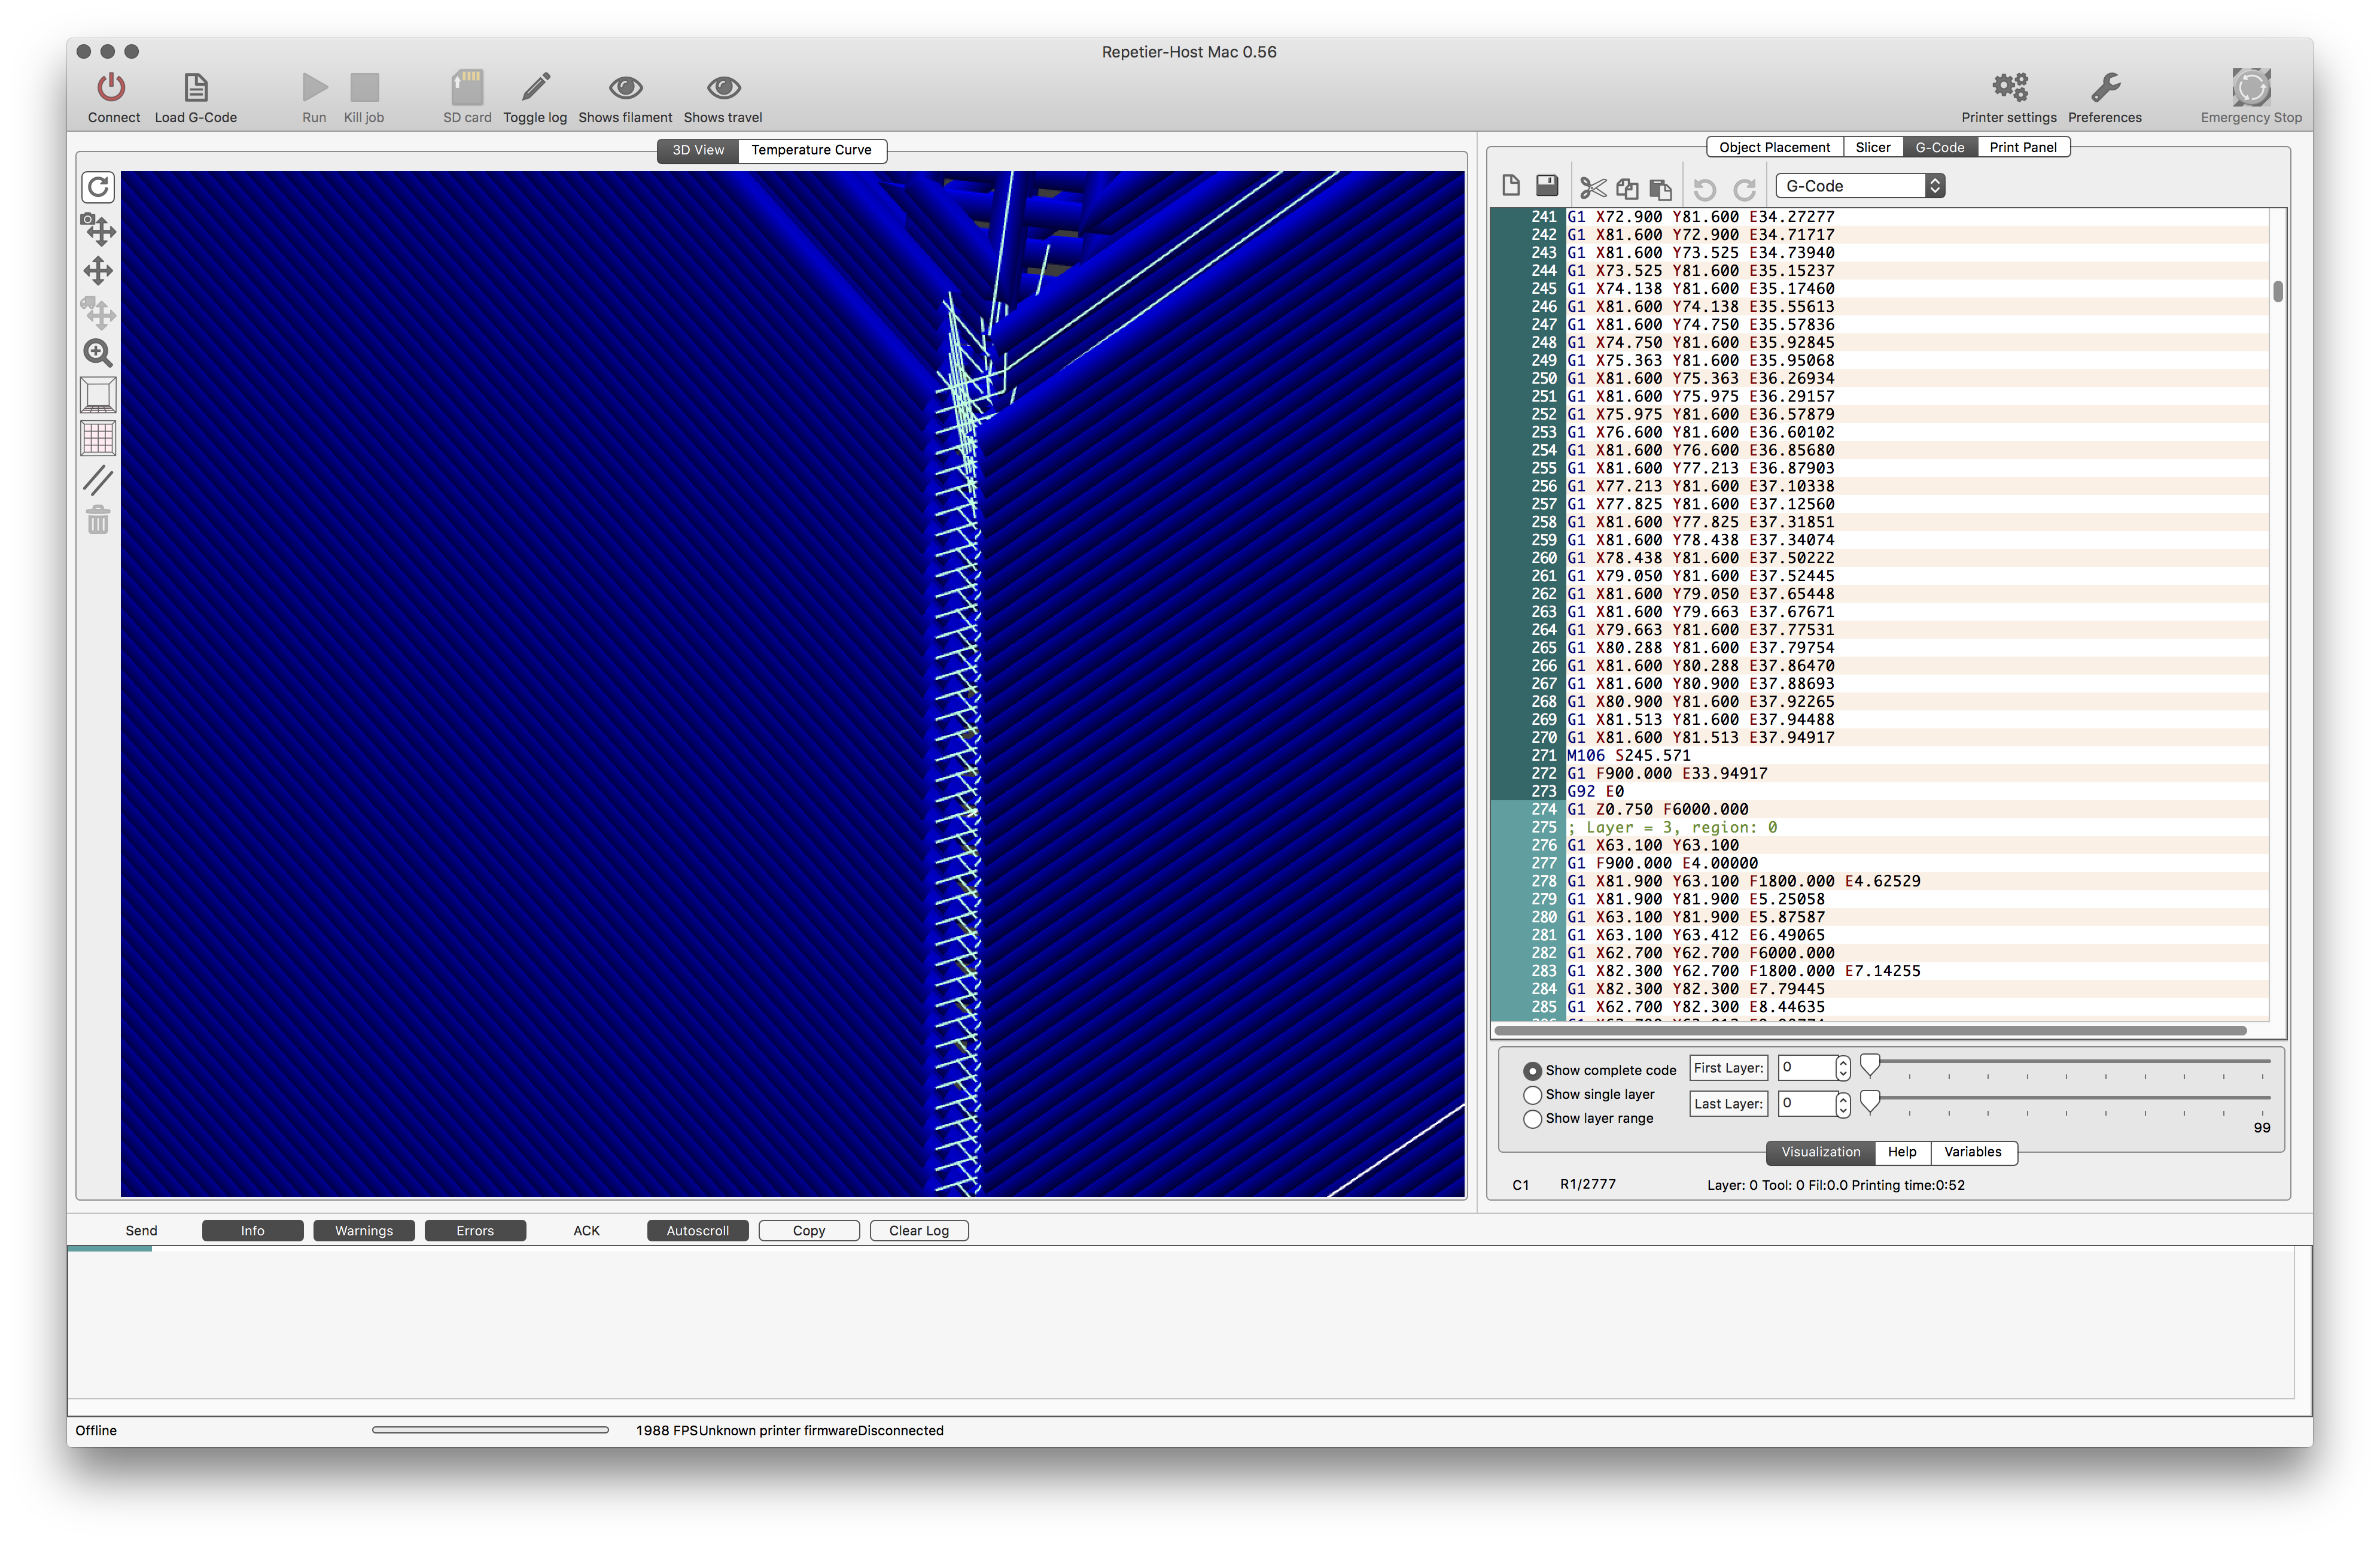The image size is (2380, 1543).
Task: Select Show layer range radio
Action: point(1532,1119)
